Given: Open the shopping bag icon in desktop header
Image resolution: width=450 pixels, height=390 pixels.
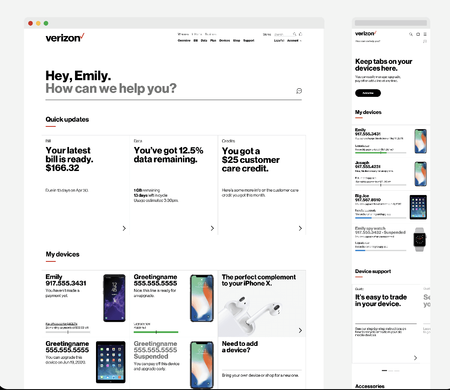Looking at the screenshot, I should tap(300, 34).
